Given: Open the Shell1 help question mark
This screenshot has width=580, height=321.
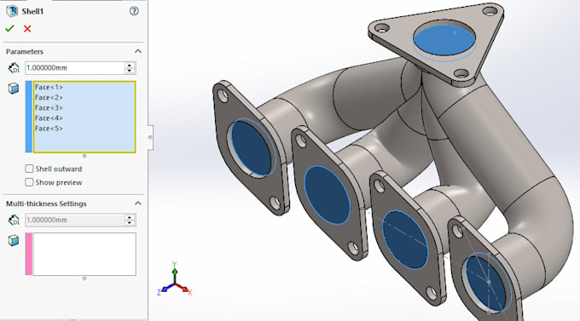Looking at the screenshot, I should pyautogui.click(x=134, y=11).
